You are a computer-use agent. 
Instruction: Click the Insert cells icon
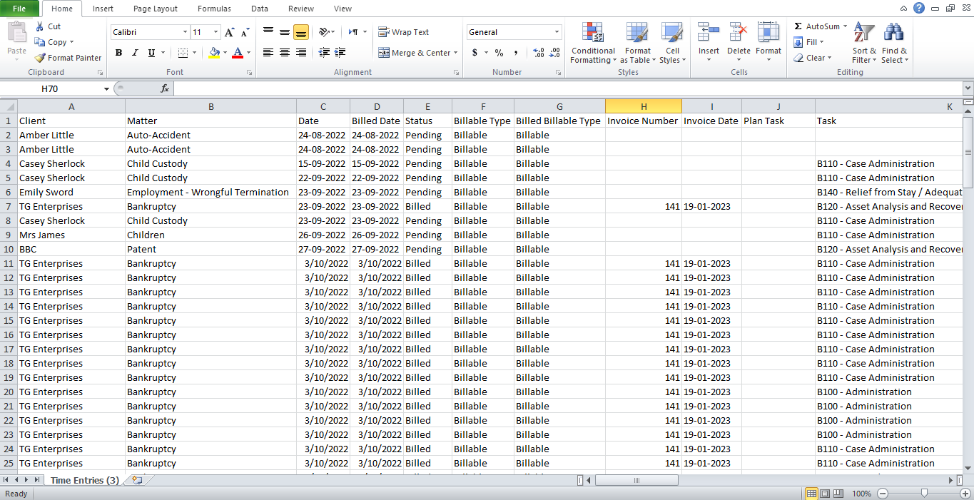point(709,32)
